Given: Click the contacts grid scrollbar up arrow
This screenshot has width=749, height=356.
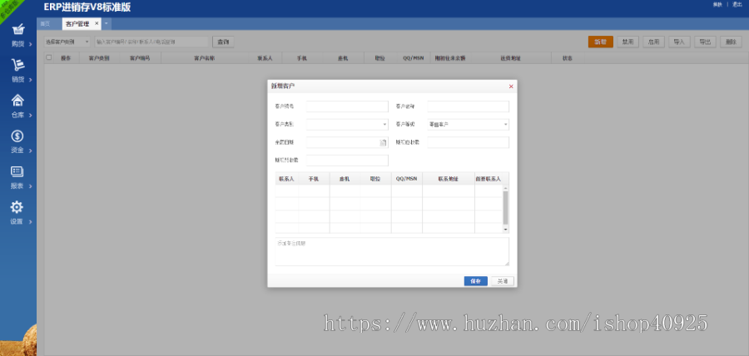Looking at the screenshot, I should pyautogui.click(x=506, y=188).
